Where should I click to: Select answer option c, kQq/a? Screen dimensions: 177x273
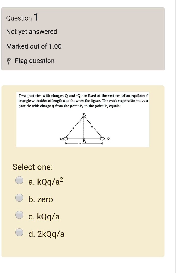point(19,215)
